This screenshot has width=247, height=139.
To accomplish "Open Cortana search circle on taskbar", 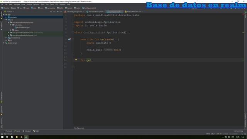I will pos(7,137).
